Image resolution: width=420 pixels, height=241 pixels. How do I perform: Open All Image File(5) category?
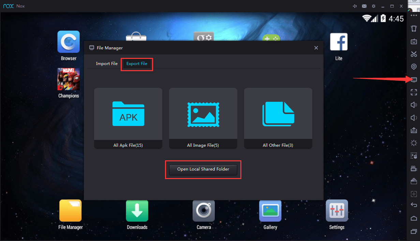[x=203, y=118]
